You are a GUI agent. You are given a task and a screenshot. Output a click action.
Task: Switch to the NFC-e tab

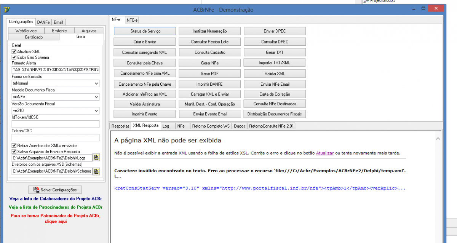tap(132, 20)
